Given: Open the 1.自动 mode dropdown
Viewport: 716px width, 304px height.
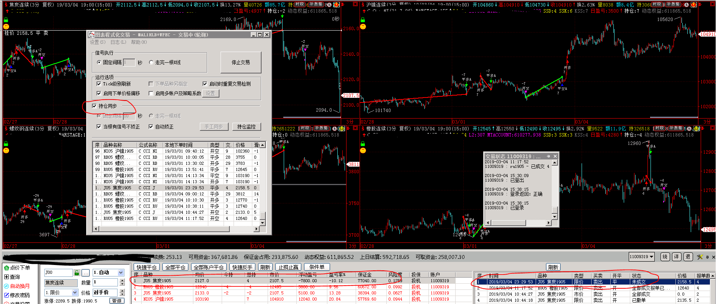Looking at the screenshot, I should (x=121, y=273).
